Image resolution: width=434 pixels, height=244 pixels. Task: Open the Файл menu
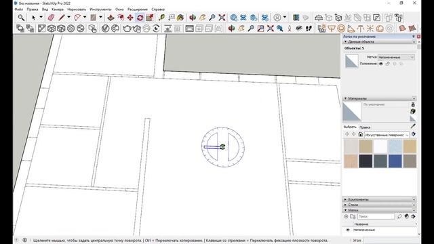19,9
